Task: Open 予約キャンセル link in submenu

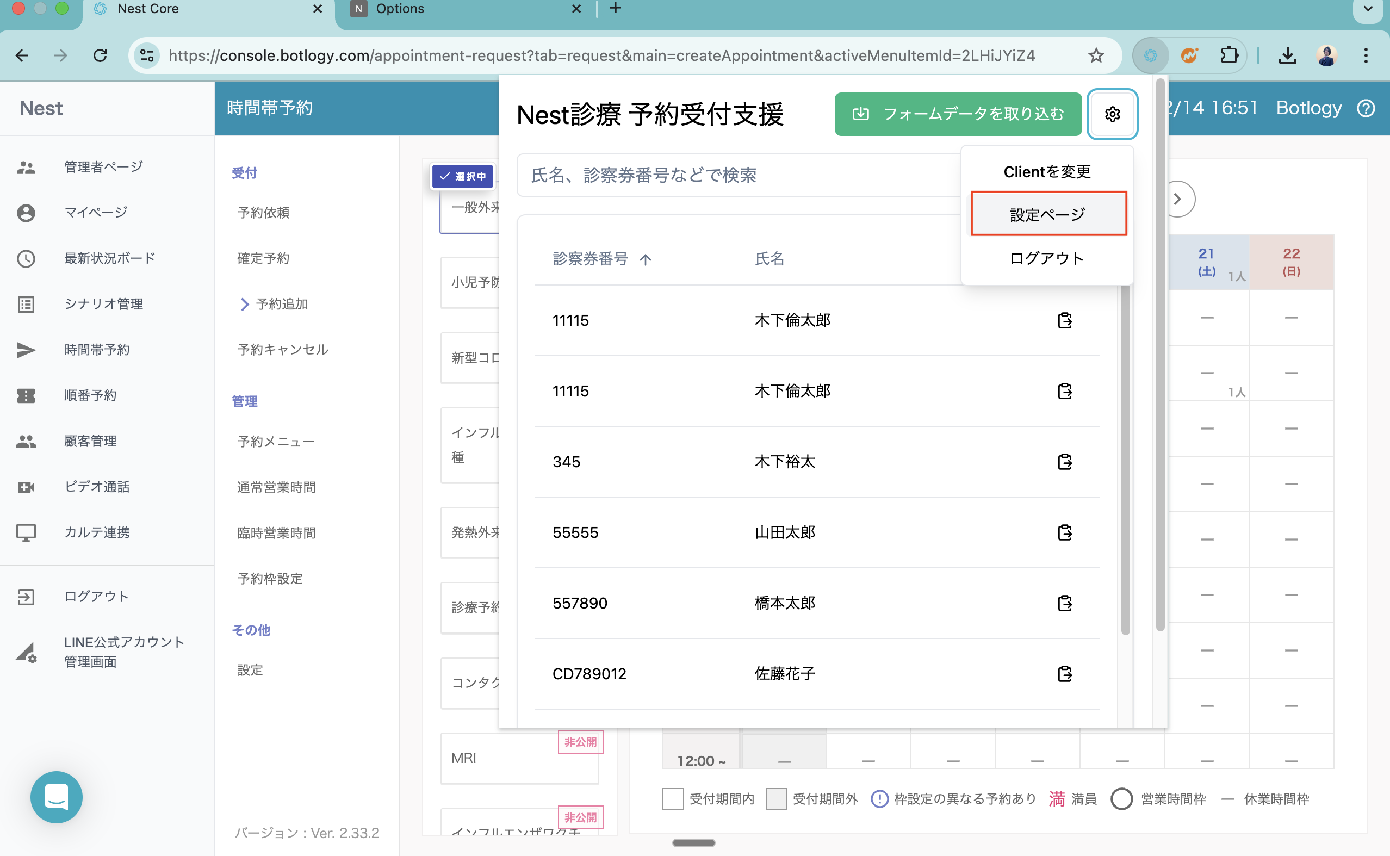Action: point(282,350)
